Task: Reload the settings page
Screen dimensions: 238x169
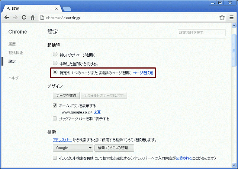Action: point(24,17)
